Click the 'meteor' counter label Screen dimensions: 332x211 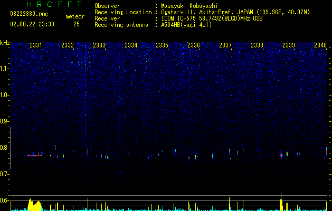click(x=75, y=16)
